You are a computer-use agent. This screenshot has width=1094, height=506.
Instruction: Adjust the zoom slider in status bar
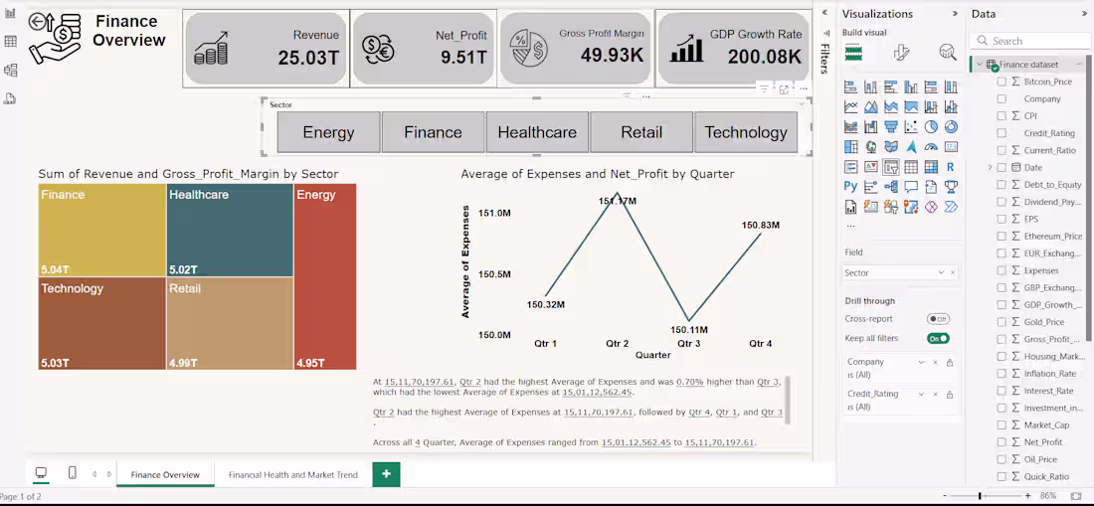tap(980, 495)
